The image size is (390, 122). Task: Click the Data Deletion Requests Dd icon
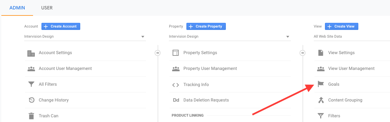click(x=176, y=100)
